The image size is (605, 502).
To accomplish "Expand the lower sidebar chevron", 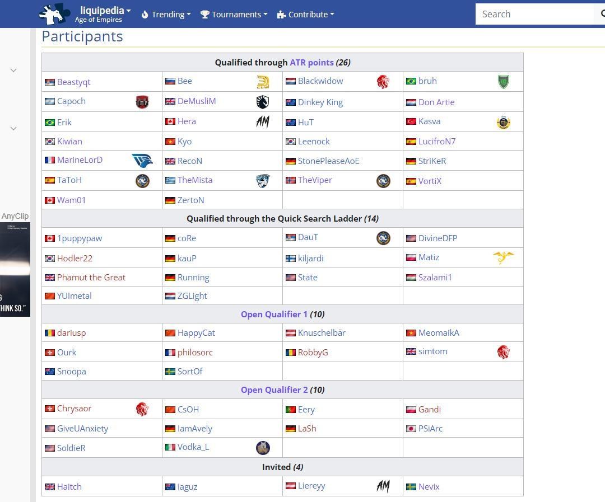I will point(13,128).
